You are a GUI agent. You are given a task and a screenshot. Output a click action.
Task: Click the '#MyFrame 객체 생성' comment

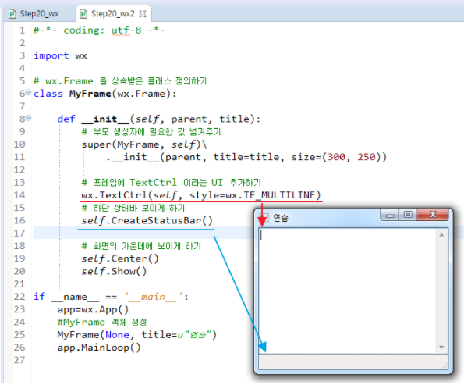point(102,323)
